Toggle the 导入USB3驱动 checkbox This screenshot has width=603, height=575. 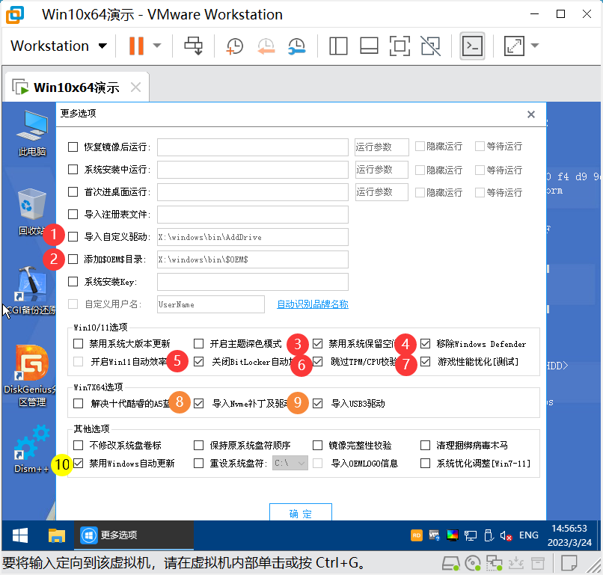click(x=317, y=404)
